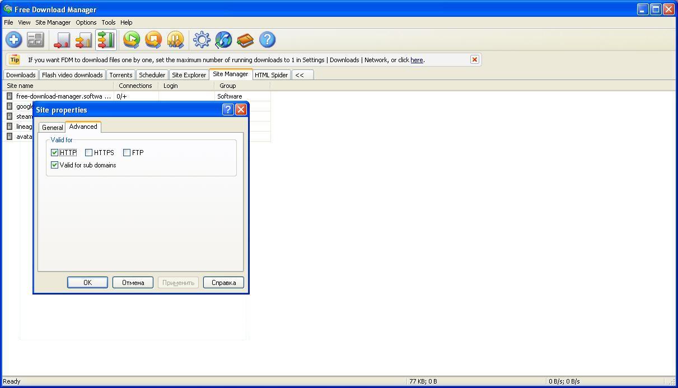This screenshot has height=388, width=678.
Task: Switch to the General tab
Action: (x=52, y=127)
